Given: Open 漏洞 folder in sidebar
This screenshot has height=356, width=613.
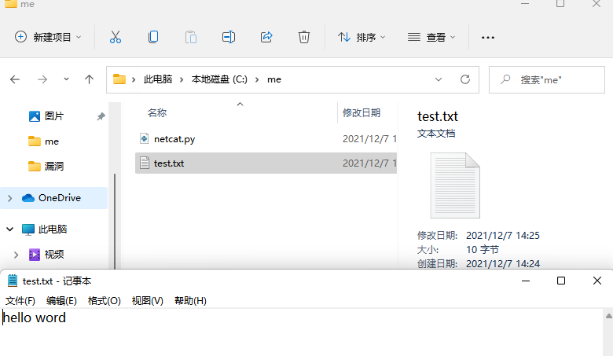Looking at the screenshot, I should coord(46,167).
